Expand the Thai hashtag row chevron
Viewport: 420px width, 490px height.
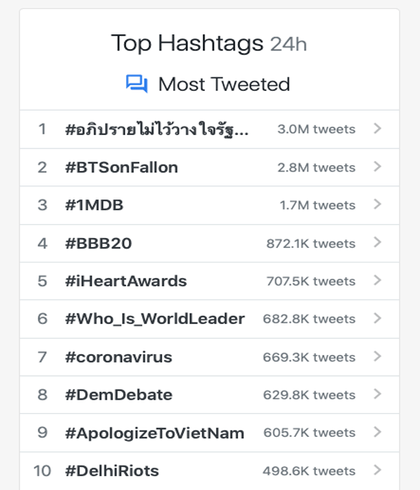(377, 129)
